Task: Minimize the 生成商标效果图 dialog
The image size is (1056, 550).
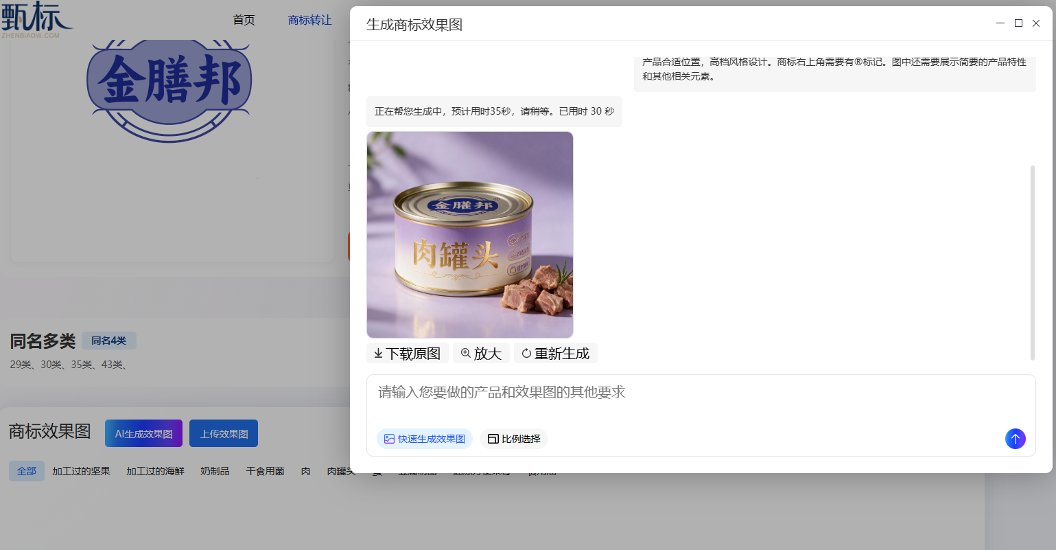Action: [x=1000, y=23]
